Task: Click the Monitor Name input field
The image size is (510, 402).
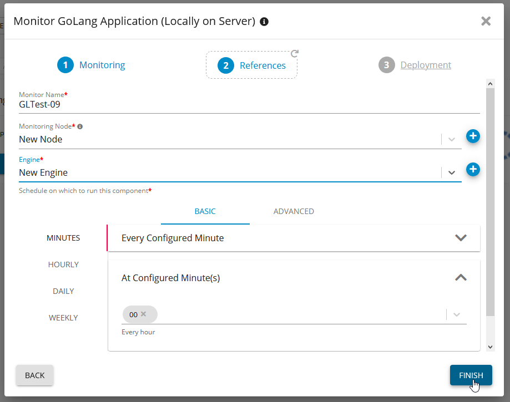Action: click(249, 105)
